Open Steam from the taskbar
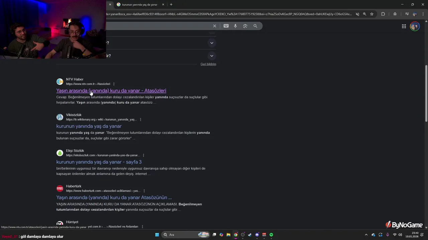The height and width of the screenshot is (240, 428). click(250, 235)
